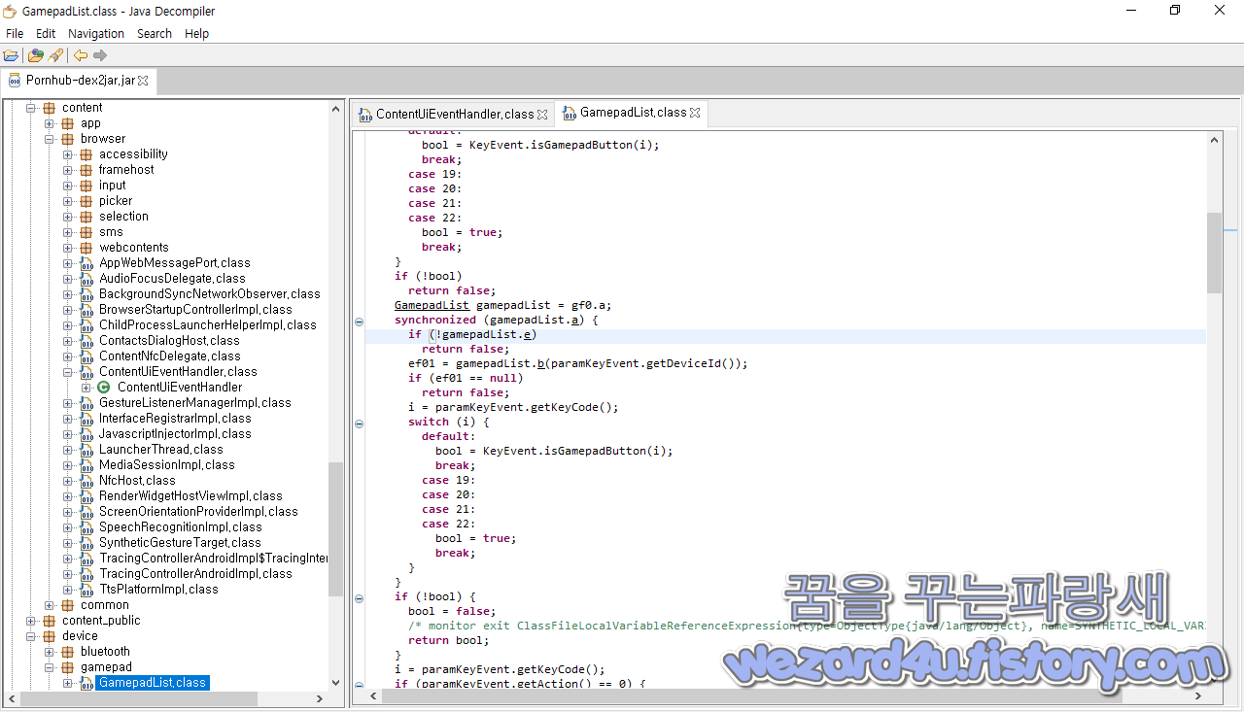Click the AppWebMessagePort.class file icon
The image size is (1244, 712).
(86, 263)
